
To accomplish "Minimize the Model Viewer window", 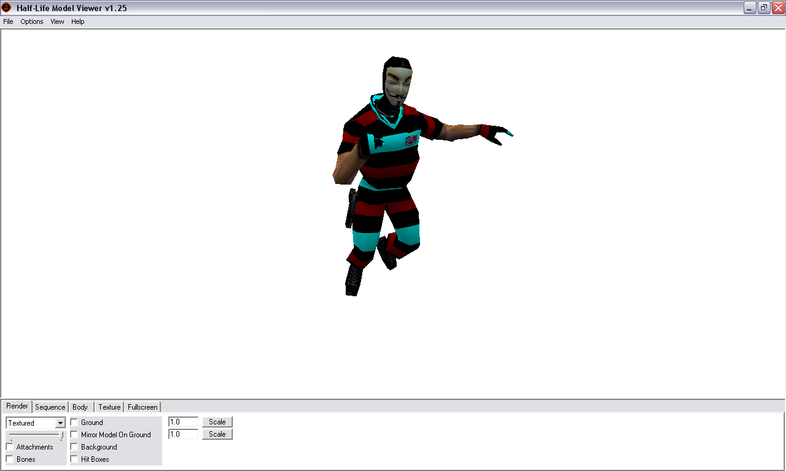I will pyautogui.click(x=750, y=7).
